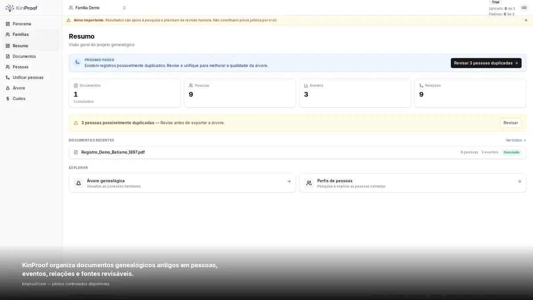Open the Documentos stat card
The width and height of the screenshot is (533, 300).
point(124,93)
